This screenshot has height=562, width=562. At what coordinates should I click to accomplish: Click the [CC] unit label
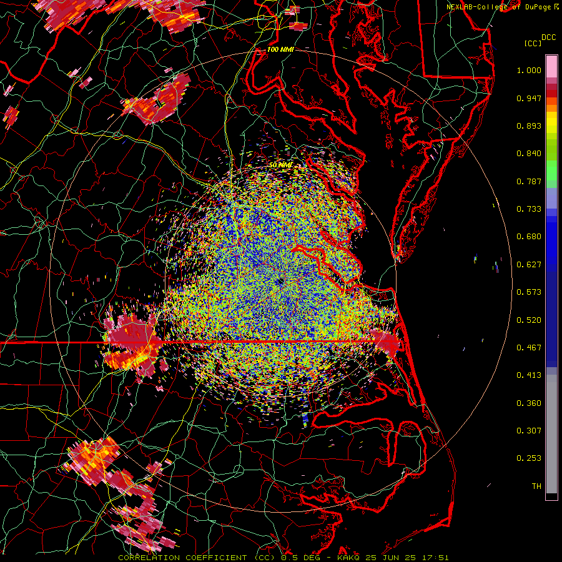point(533,43)
